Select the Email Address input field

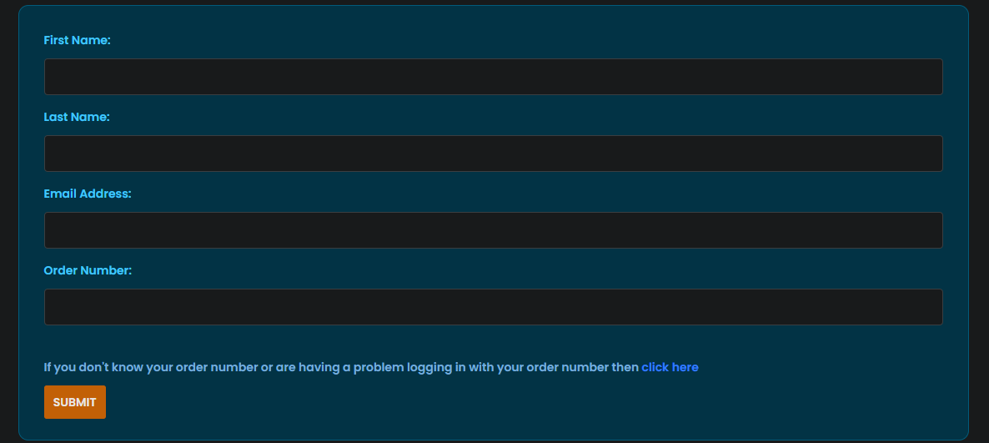(x=493, y=230)
